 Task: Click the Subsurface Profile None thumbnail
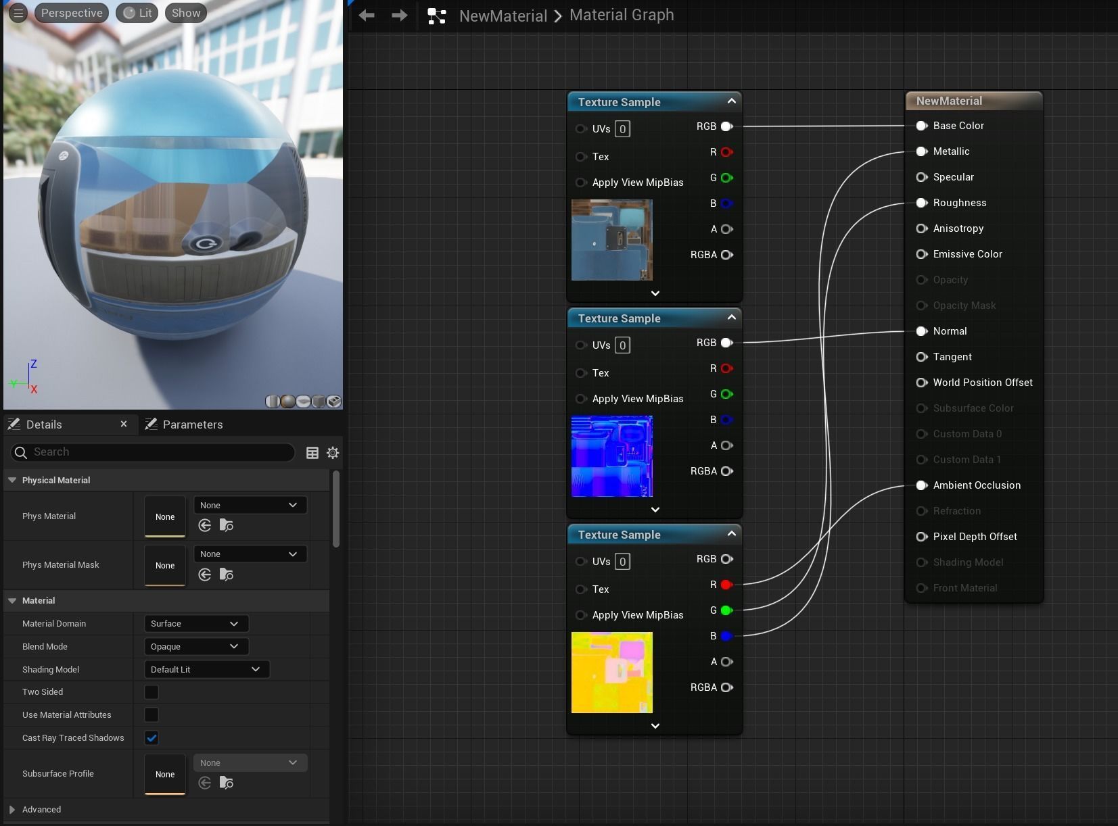(165, 775)
